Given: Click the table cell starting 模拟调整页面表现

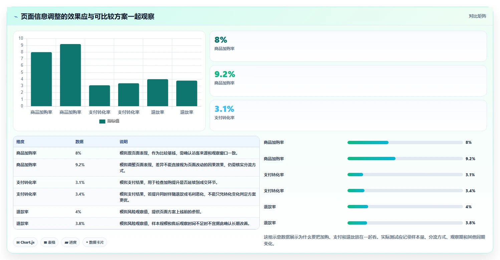Looking at the screenshot, I should [188, 168].
